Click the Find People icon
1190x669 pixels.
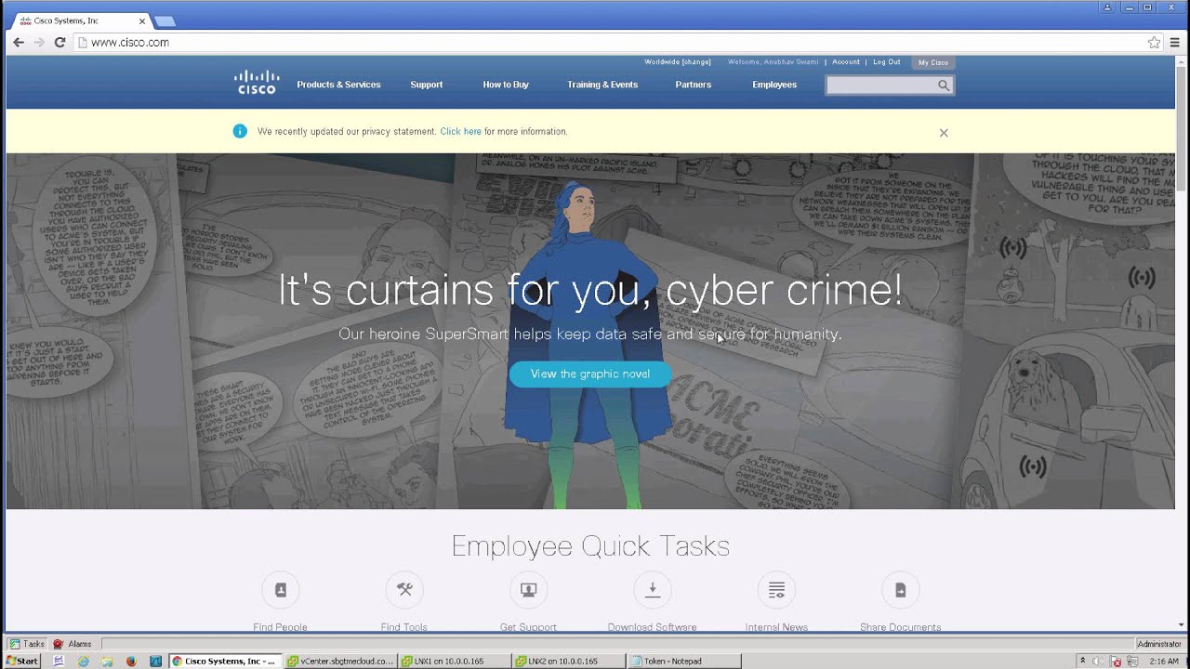(280, 590)
